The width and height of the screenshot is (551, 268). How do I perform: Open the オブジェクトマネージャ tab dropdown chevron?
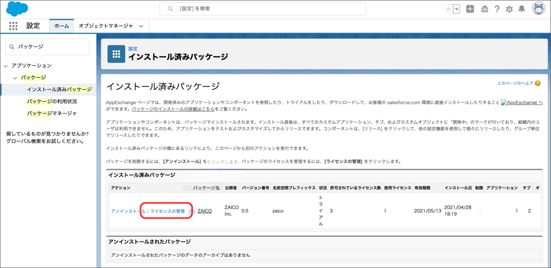coord(141,26)
